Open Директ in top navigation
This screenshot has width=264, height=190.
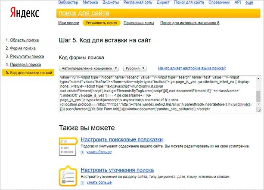pos(163,3)
